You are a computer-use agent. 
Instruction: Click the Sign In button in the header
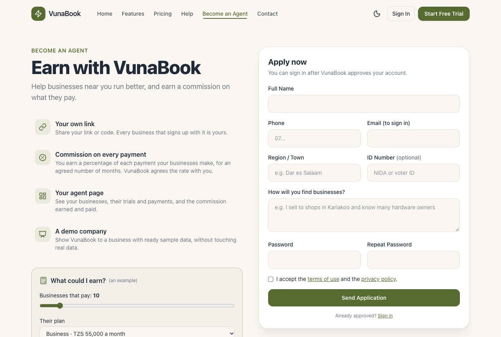(401, 14)
